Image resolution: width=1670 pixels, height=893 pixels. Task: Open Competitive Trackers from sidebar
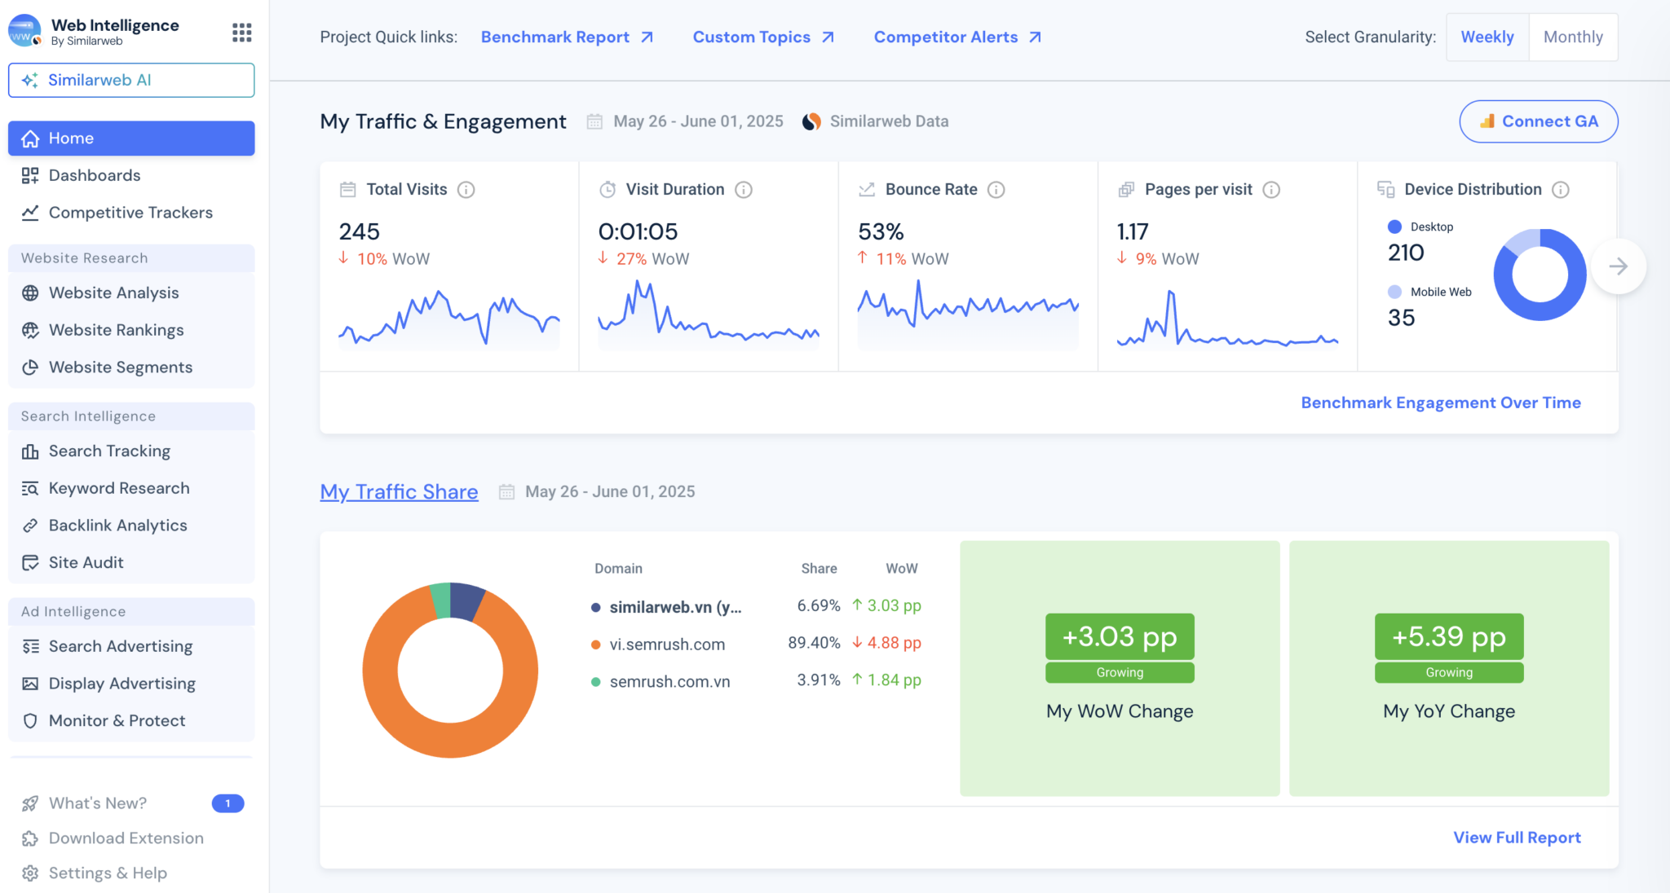click(x=130, y=212)
